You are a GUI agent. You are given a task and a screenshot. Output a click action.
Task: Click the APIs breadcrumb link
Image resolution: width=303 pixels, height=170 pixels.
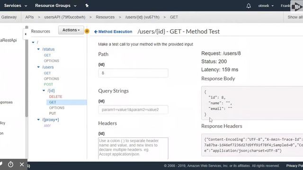click(29, 17)
